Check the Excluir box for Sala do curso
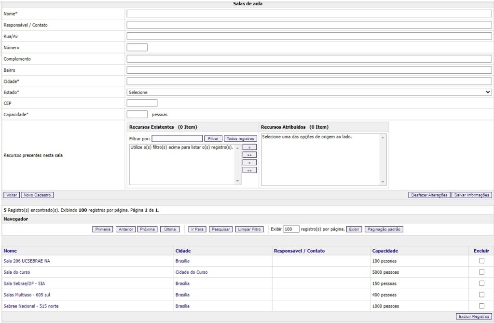 click(x=481, y=272)
